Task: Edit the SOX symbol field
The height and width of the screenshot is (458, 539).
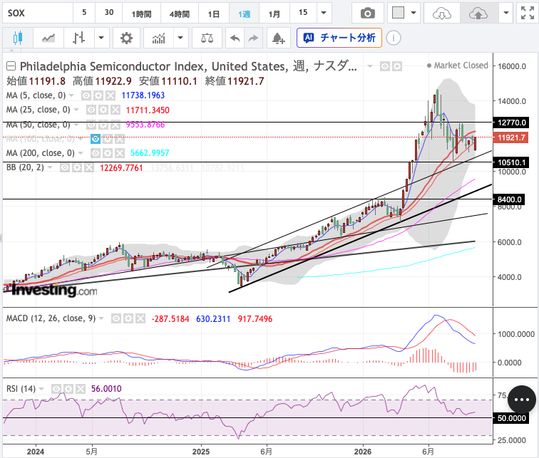Action: [x=38, y=13]
